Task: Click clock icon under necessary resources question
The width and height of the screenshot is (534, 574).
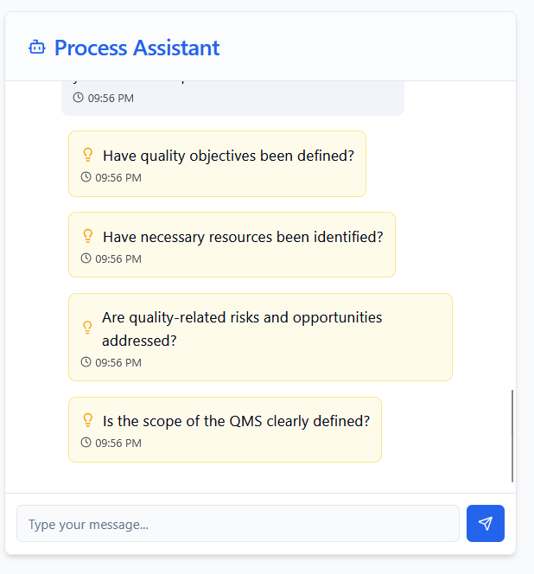Action: (86, 258)
